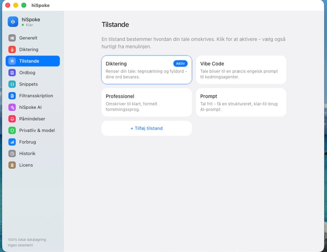Screen dimensions: 327x252
Task: Click the red Diktering microphone icon
Action: click(x=12, y=49)
